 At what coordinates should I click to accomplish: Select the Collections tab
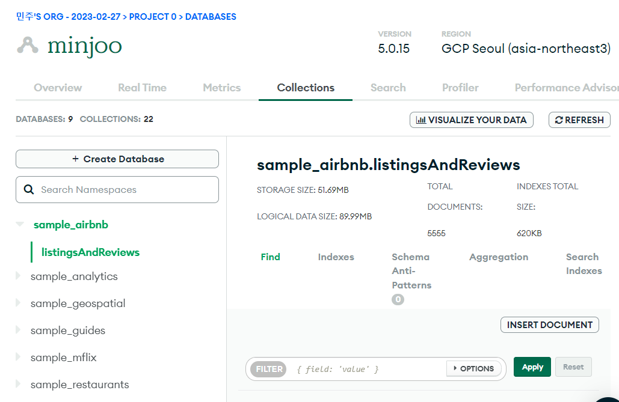(306, 88)
